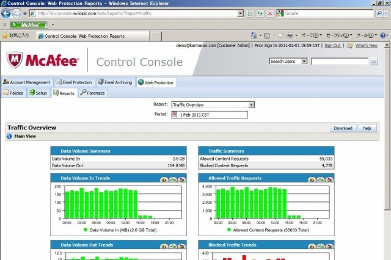The height and width of the screenshot is (260, 391).
Task: Open the セーフティ(S) menu
Action: (x=339, y=35)
